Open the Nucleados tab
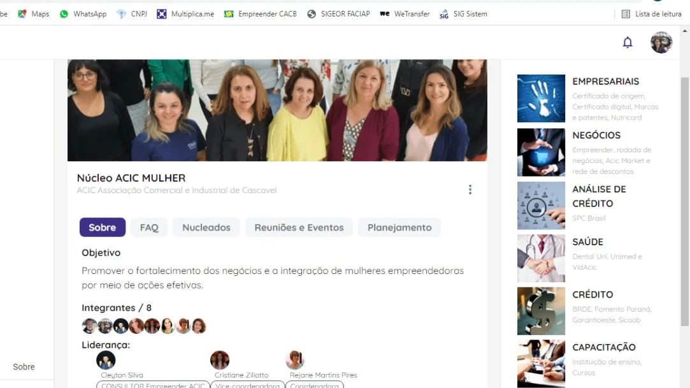 (206, 227)
